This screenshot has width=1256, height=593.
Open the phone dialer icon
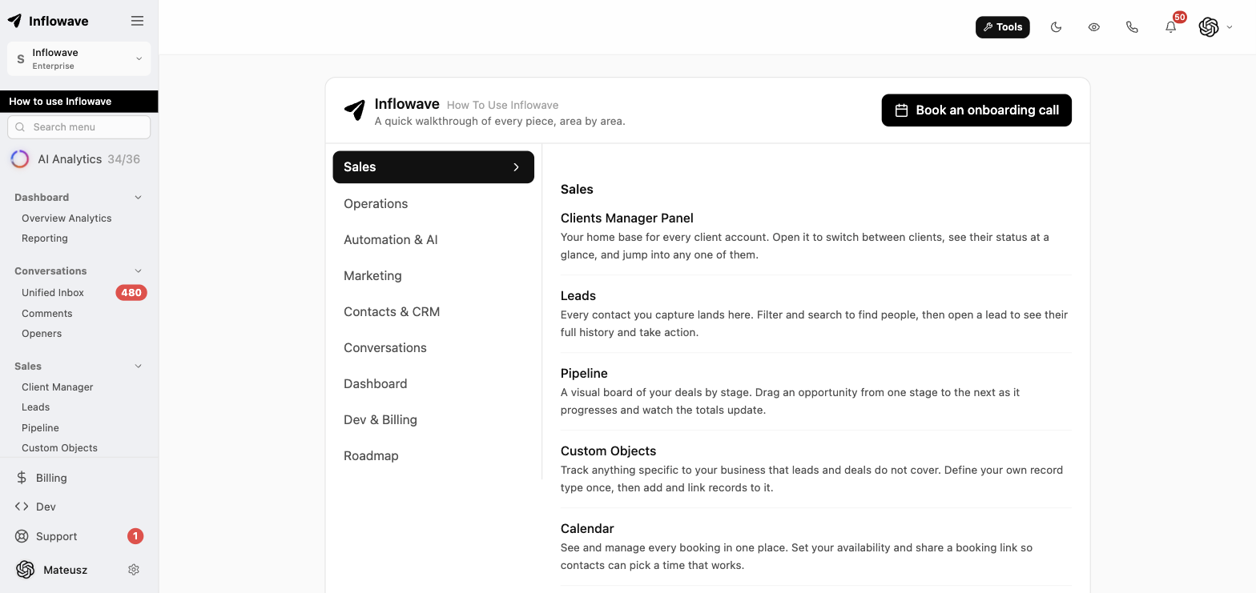(x=1132, y=27)
